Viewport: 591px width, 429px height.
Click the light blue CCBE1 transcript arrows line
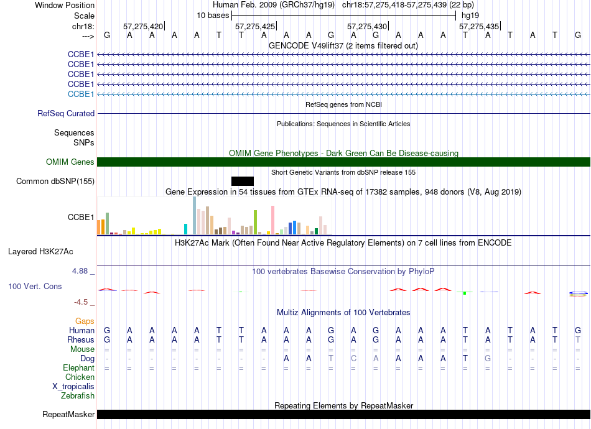click(344, 94)
